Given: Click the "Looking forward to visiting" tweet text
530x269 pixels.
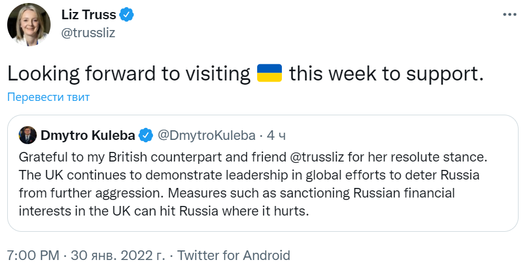Looking at the screenshot, I should (128, 73).
